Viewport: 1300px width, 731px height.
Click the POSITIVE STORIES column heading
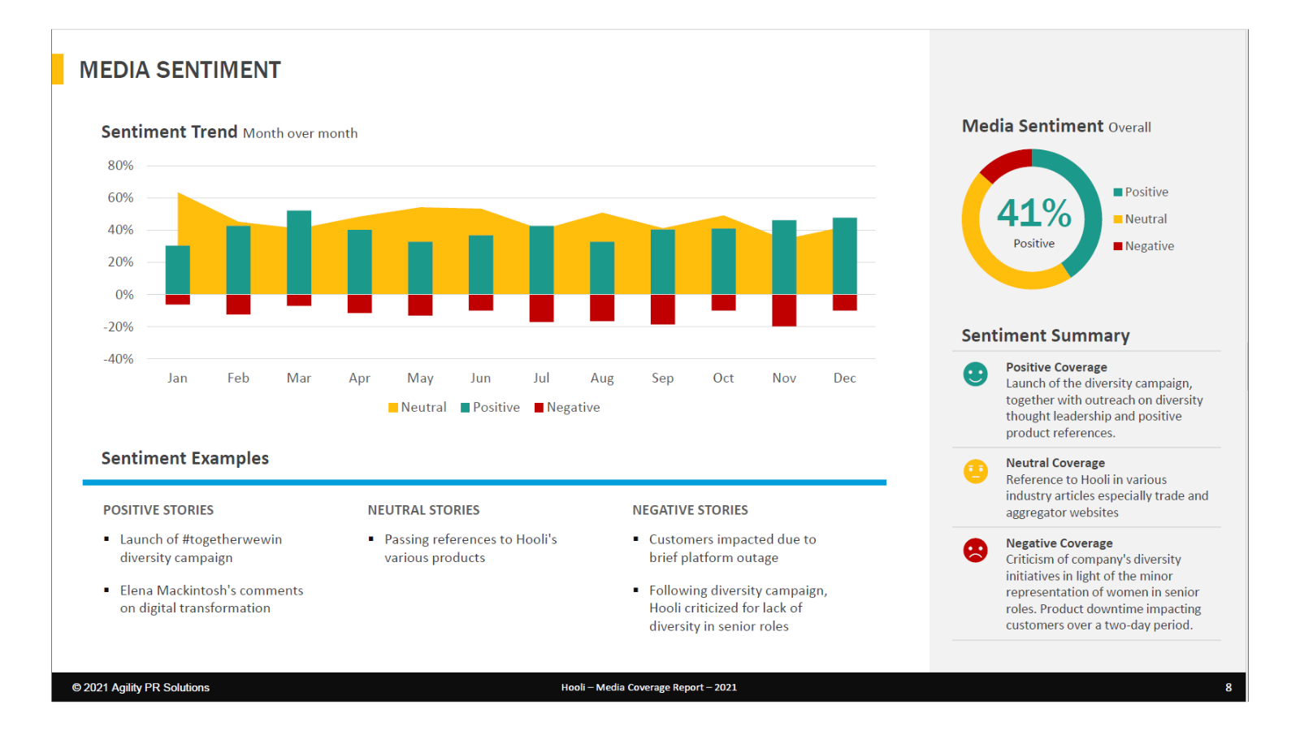[x=158, y=510]
